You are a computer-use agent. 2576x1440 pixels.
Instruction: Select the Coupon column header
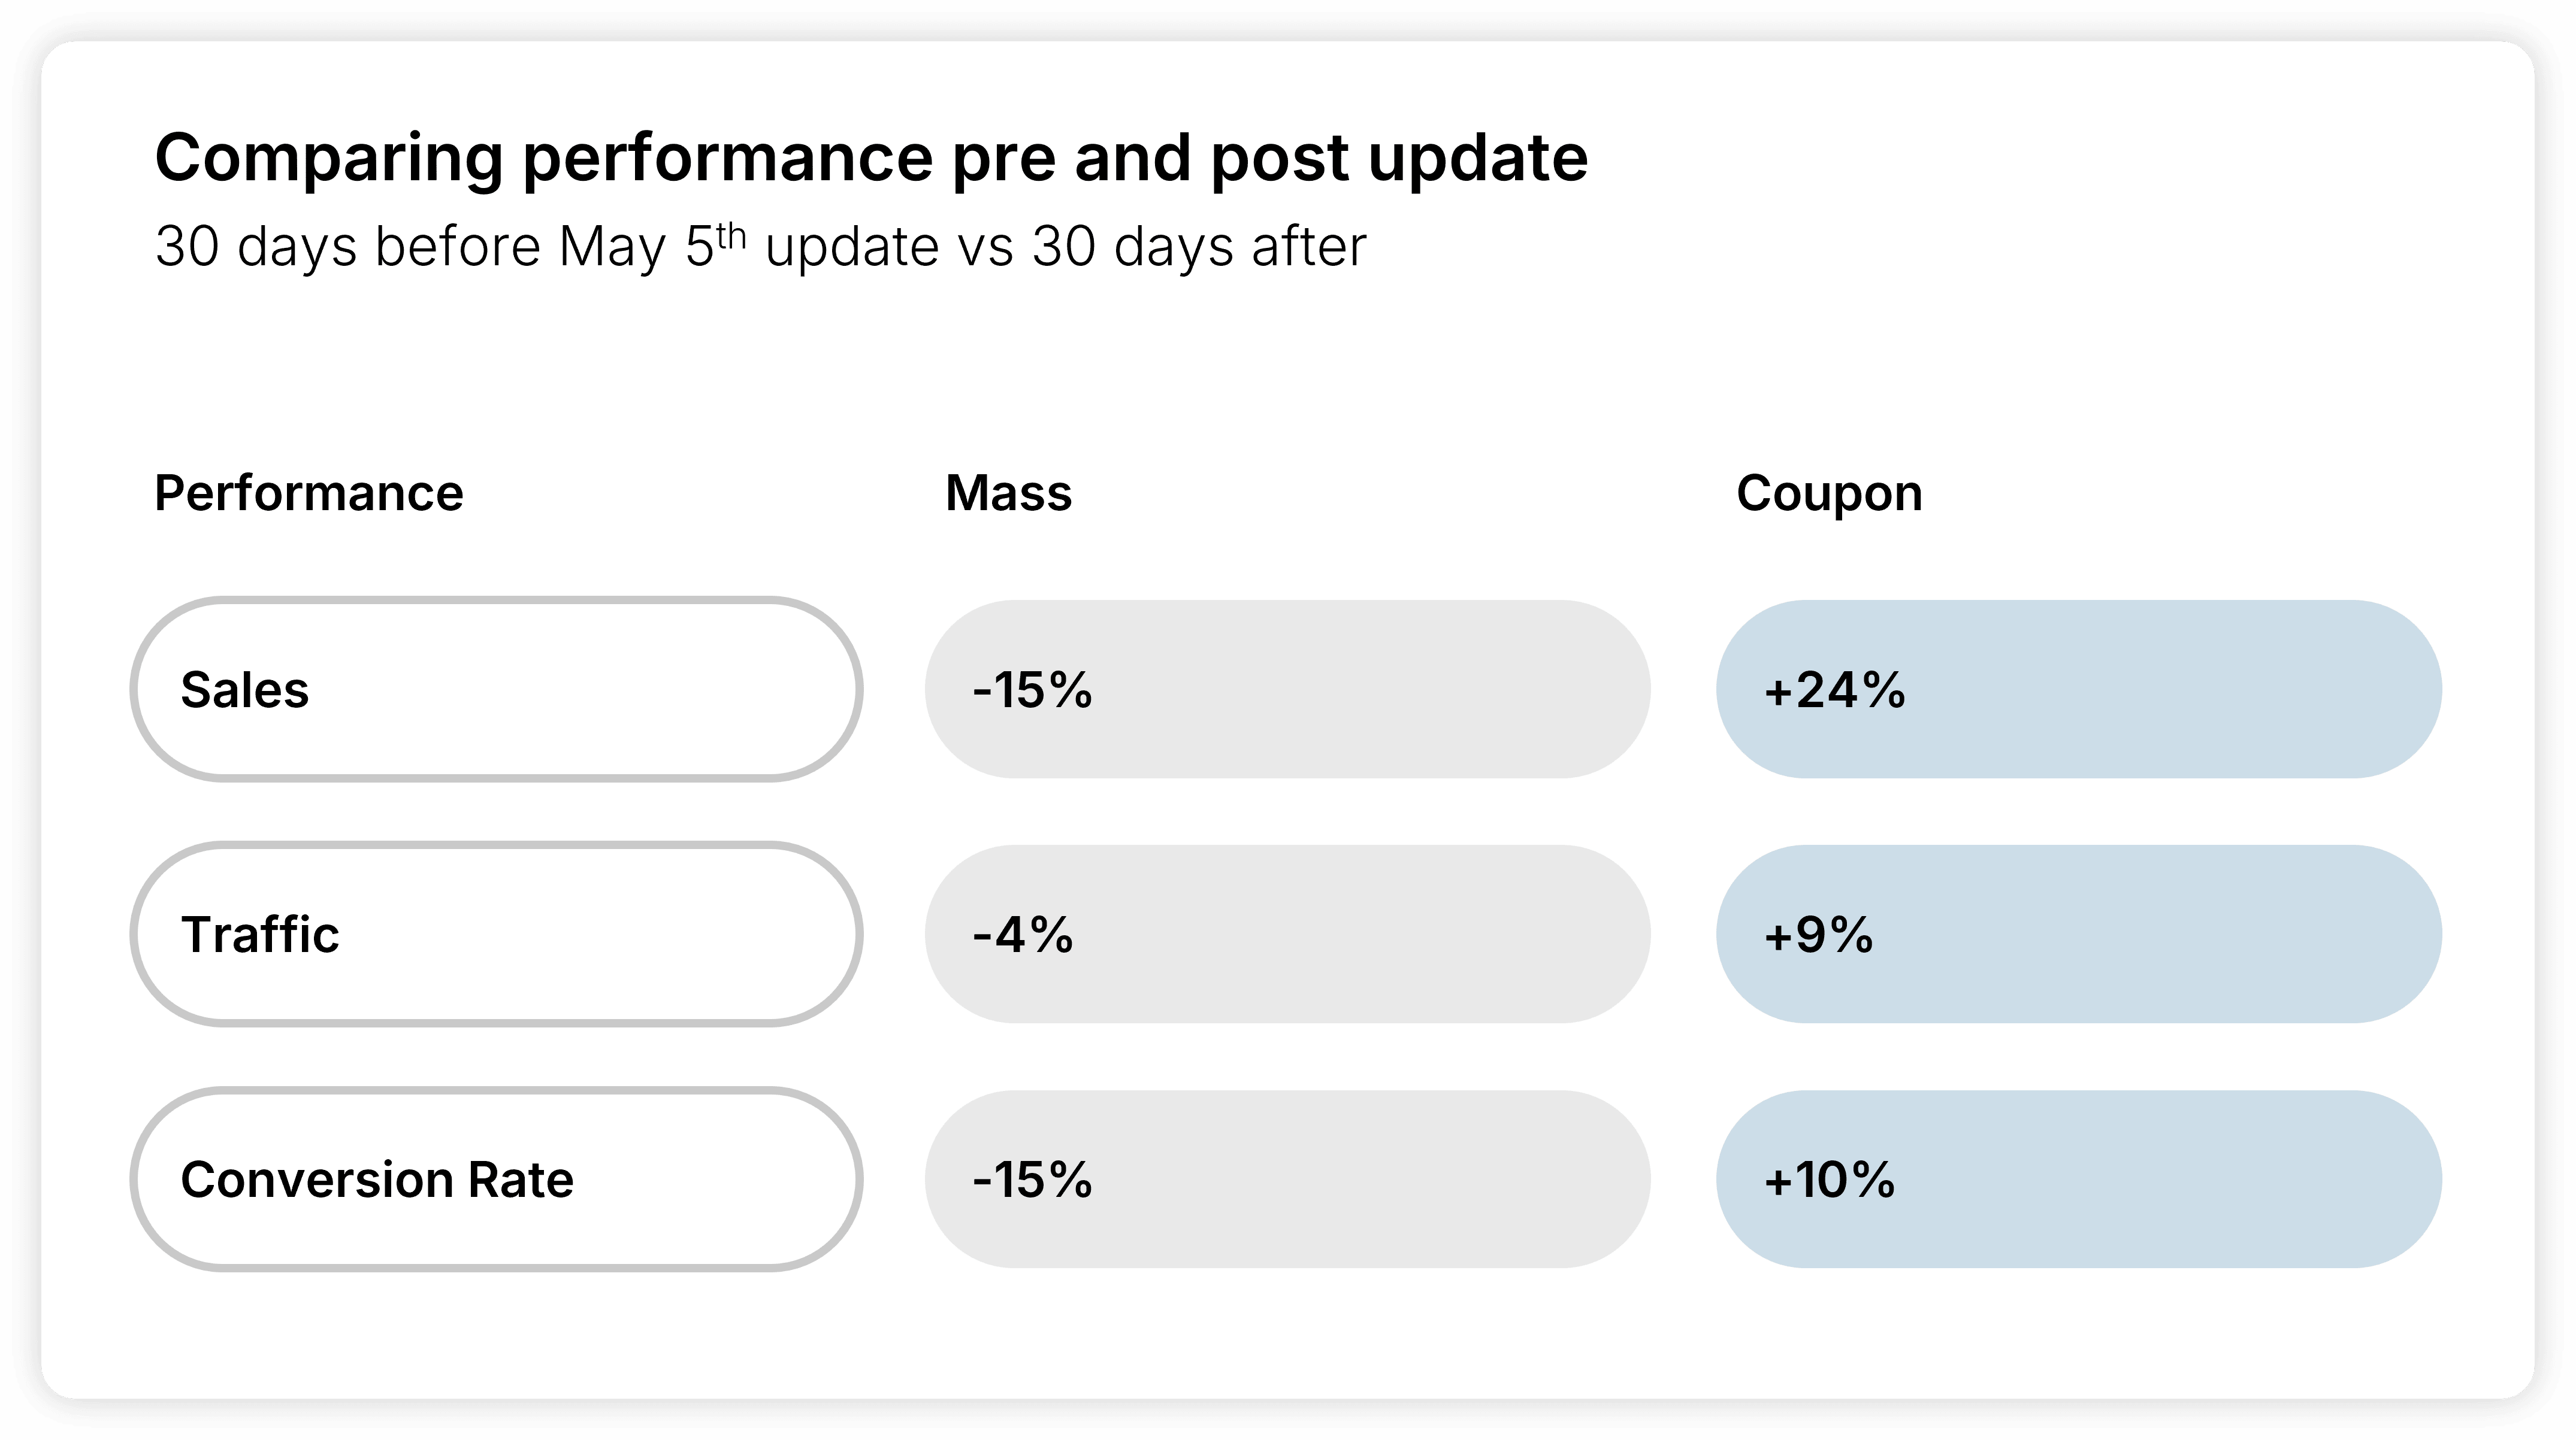pos(1829,493)
